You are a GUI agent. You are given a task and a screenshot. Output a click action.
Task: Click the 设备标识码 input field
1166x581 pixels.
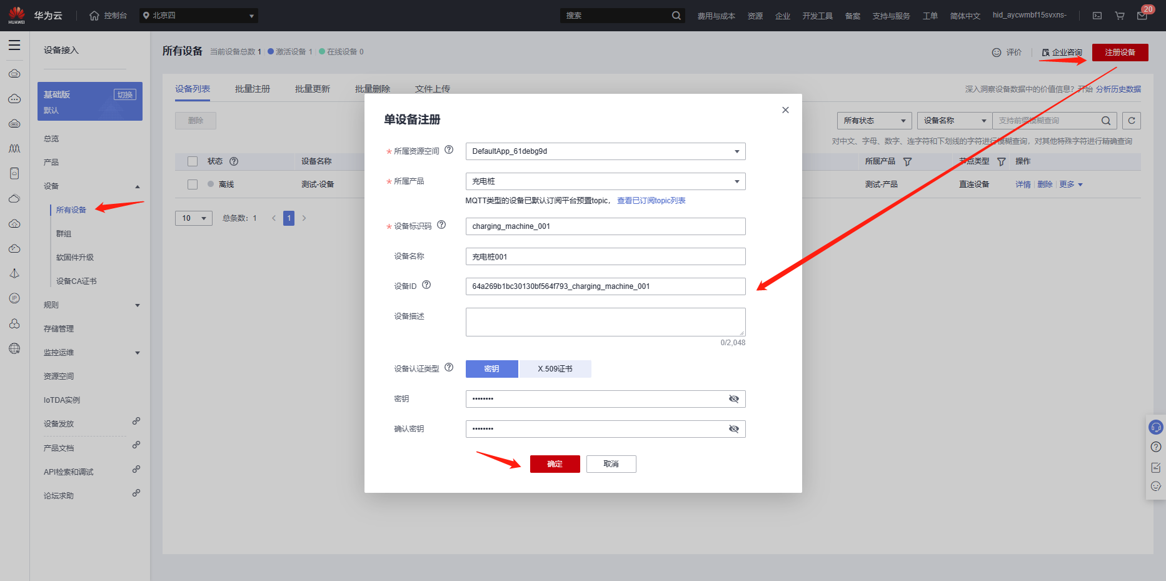605,226
